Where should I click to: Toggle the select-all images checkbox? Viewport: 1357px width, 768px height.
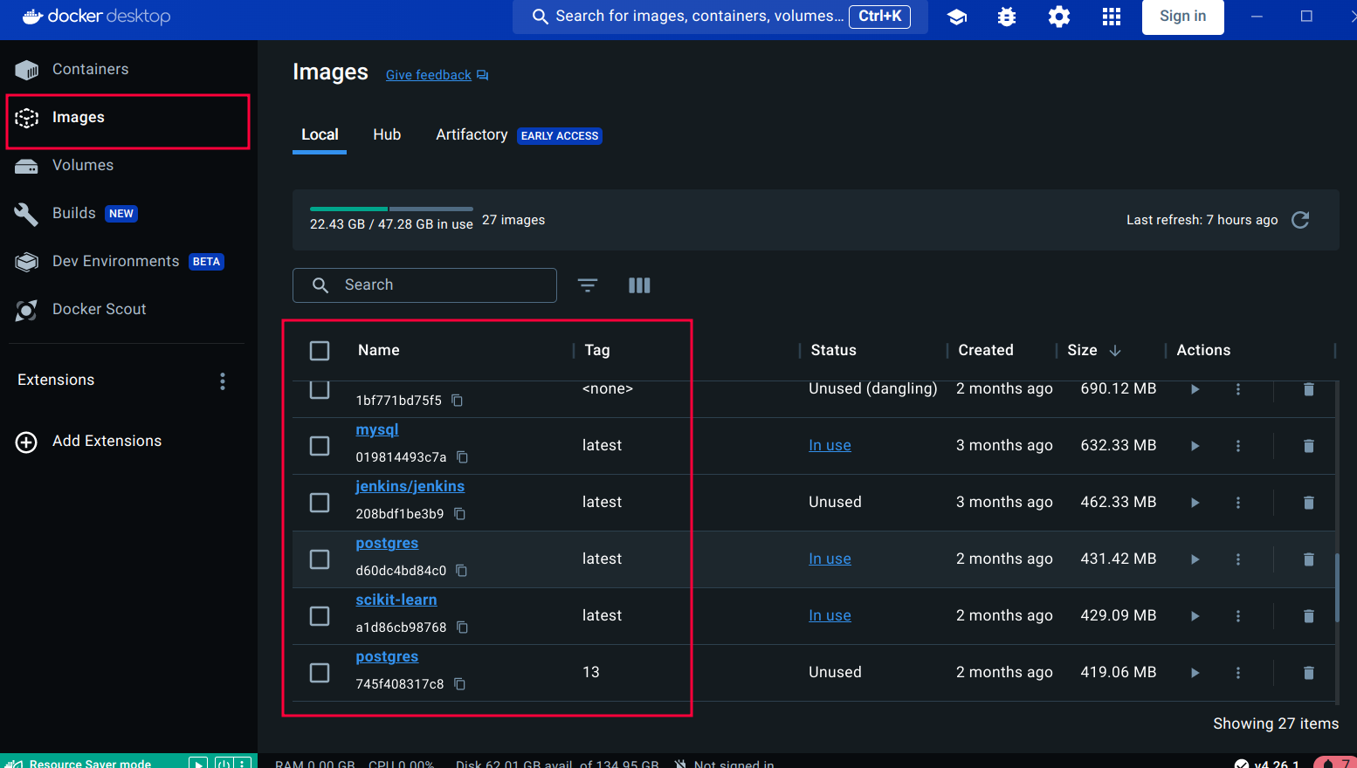point(320,351)
